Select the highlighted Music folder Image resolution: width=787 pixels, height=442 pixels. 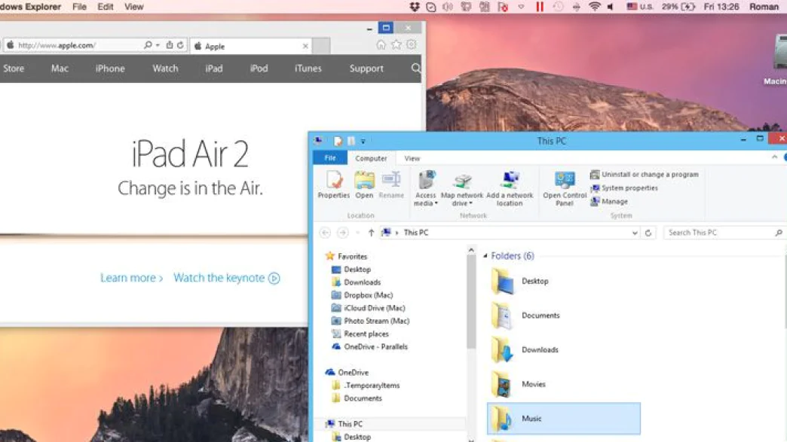pos(564,419)
